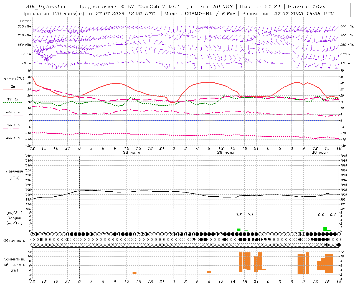This screenshot has height=284, width=355.
Task: Click the 0.5 precipitation amount value
Action: point(239,215)
